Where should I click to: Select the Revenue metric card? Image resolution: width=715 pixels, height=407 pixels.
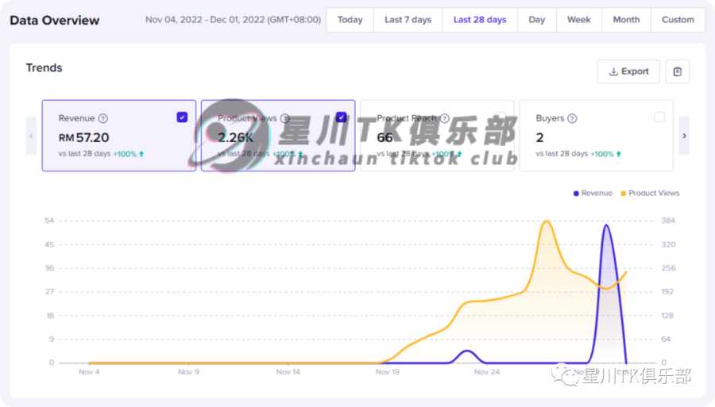point(119,136)
